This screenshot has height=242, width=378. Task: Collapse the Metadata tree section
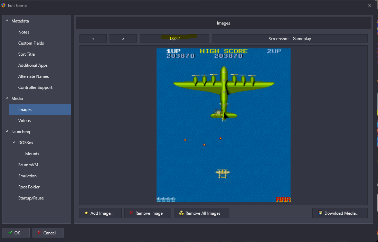pyautogui.click(x=7, y=21)
